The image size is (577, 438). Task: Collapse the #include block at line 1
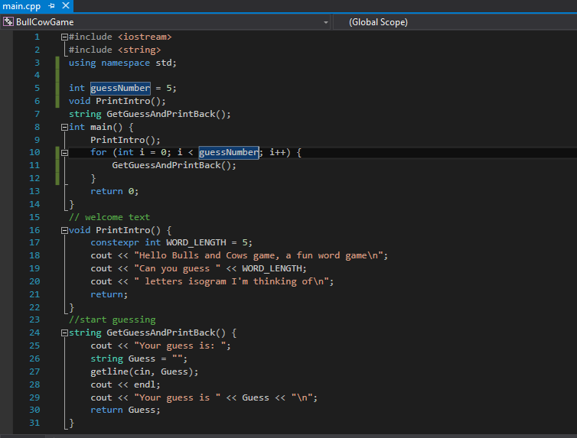[64, 37]
